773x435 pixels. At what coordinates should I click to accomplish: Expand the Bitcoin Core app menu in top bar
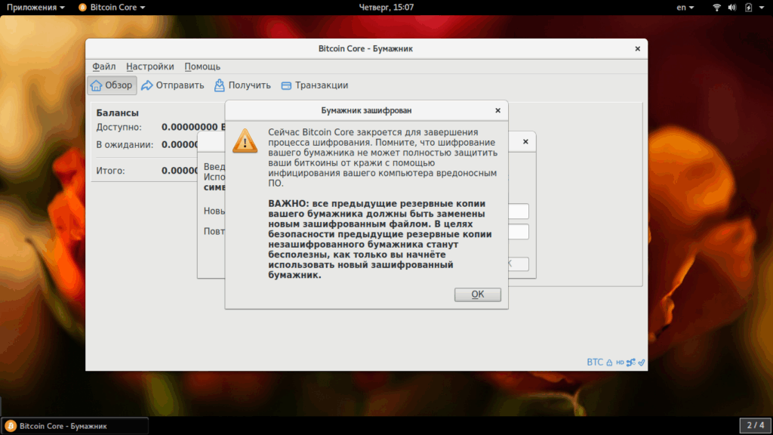click(x=112, y=8)
